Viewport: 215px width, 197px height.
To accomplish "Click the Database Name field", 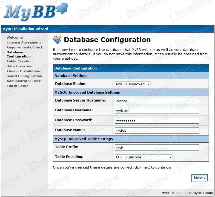I will tap(157, 131).
